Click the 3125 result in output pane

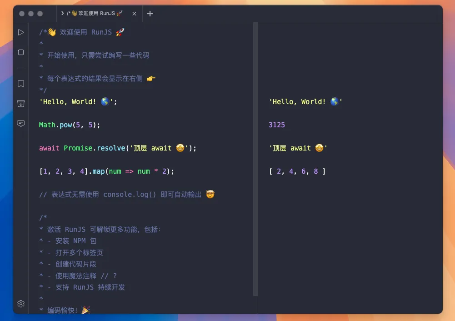(x=277, y=125)
